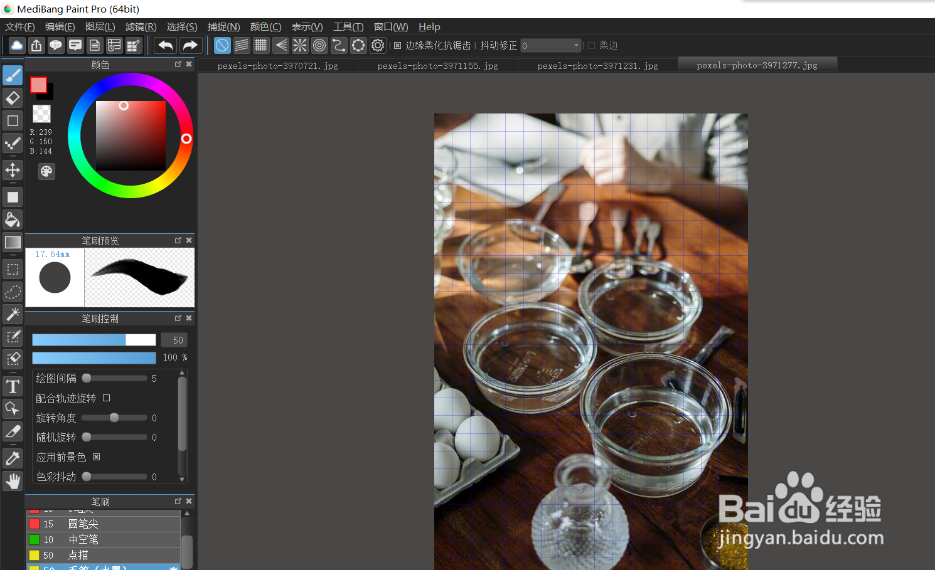Image resolution: width=935 pixels, height=570 pixels.
Task: Open the 编辑(E) menu
Action: pos(60,27)
